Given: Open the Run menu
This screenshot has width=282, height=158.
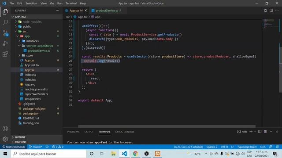Looking at the screenshot, I should (x=60, y=3).
